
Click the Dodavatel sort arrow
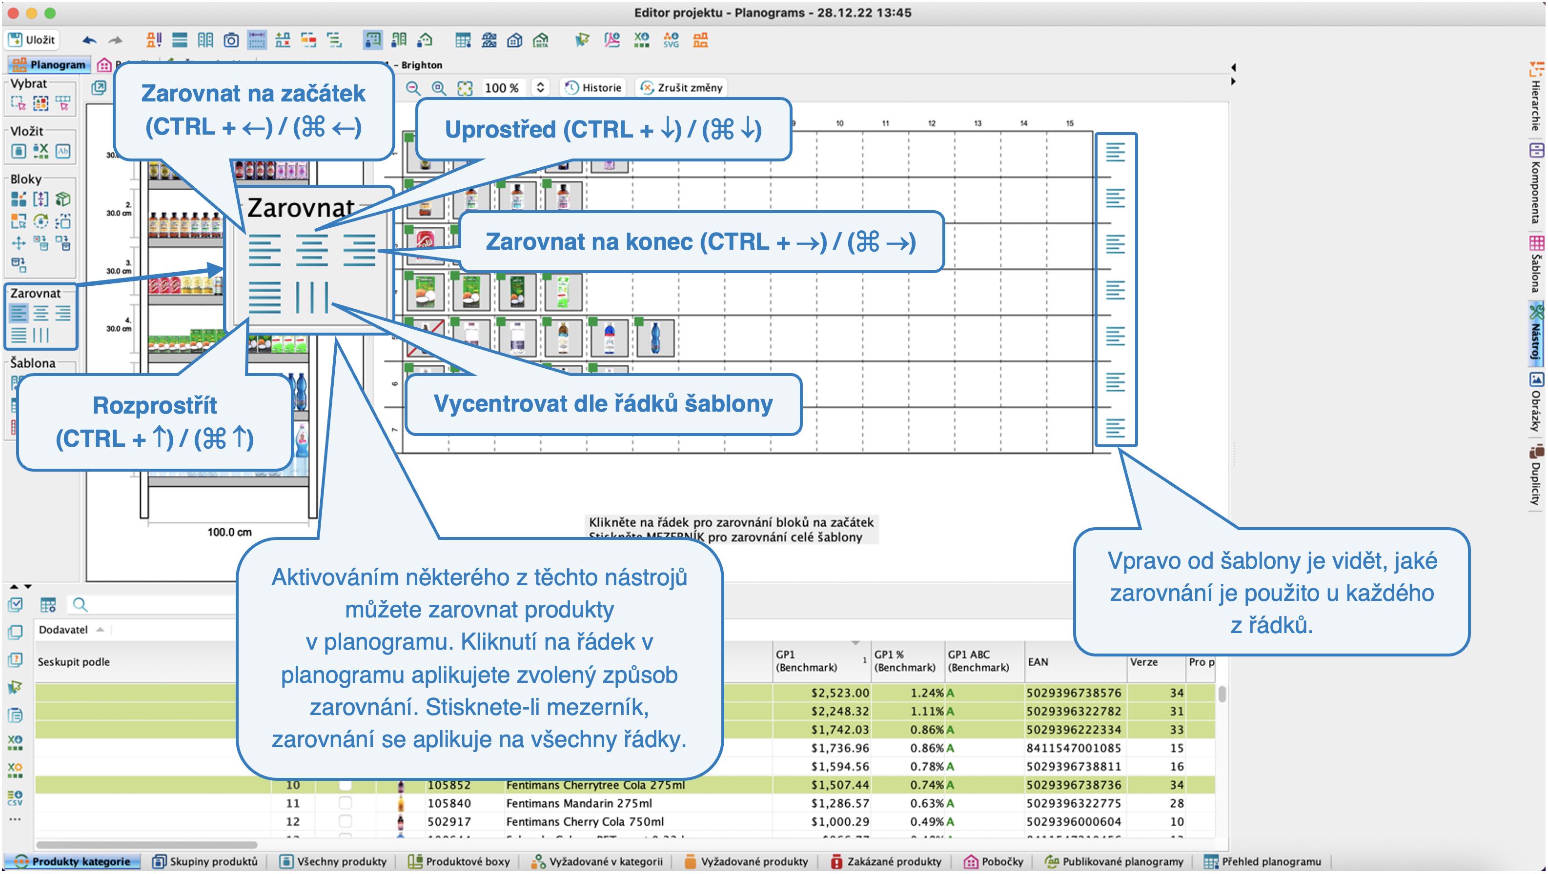point(101,630)
